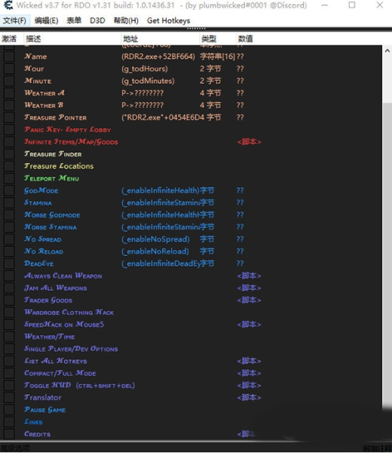
Task: Check the Trader Goods box
Action: click(9, 300)
